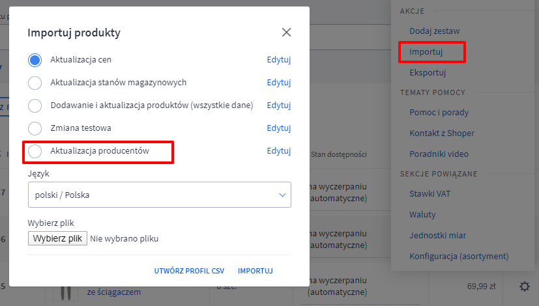Select the Aktualizacja cen radio option
This screenshot has width=539, height=306.
(35, 60)
